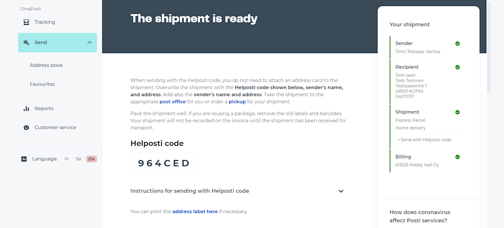
Task: Select the EN language option
Action: [92, 159]
